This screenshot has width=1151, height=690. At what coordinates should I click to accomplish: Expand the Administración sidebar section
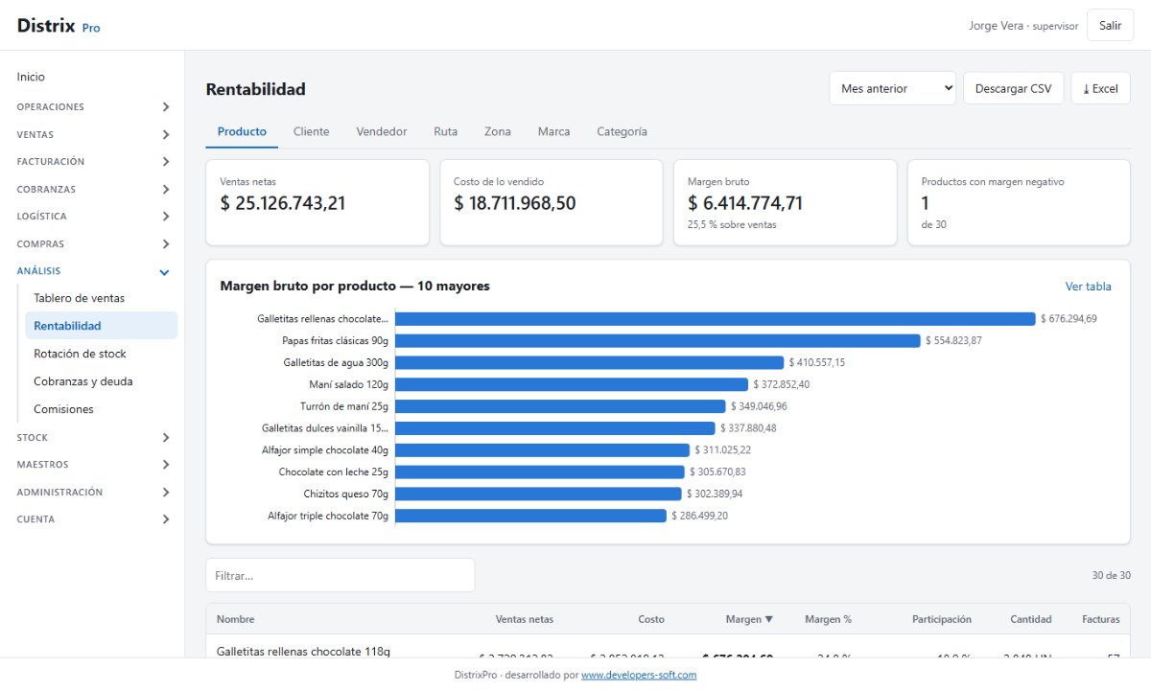[x=92, y=493]
